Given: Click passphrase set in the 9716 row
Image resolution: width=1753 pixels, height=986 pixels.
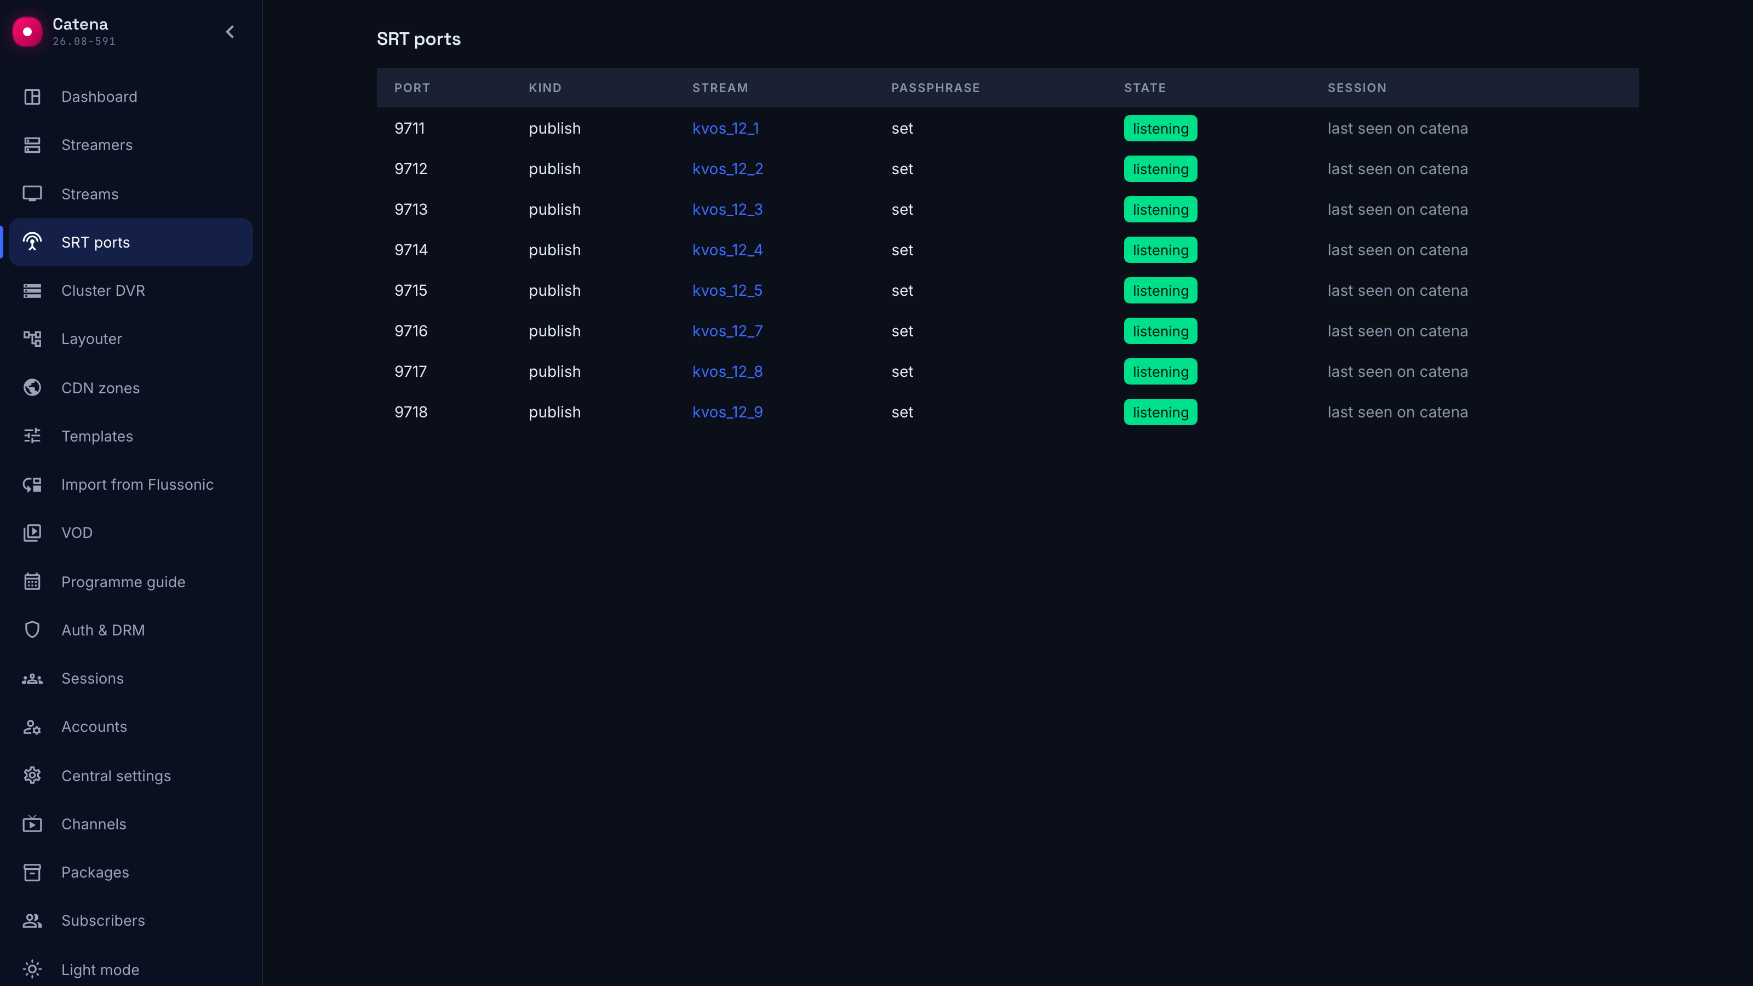Looking at the screenshot, I should point(902,331).
